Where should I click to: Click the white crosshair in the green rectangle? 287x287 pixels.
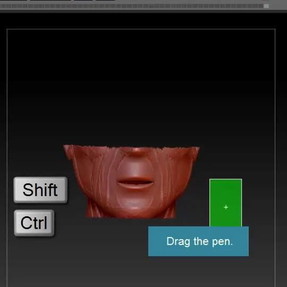226,207
